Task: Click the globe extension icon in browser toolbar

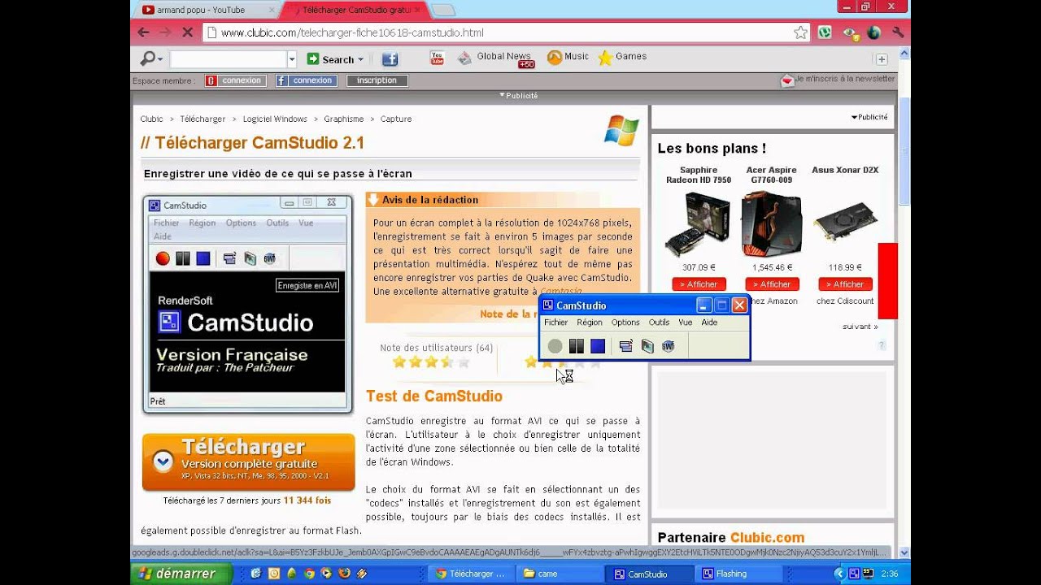Action: pos(874,32)
